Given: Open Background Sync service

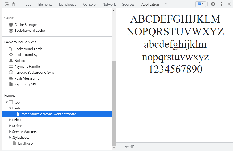Looking at the screenshot, I should [28, 55].
